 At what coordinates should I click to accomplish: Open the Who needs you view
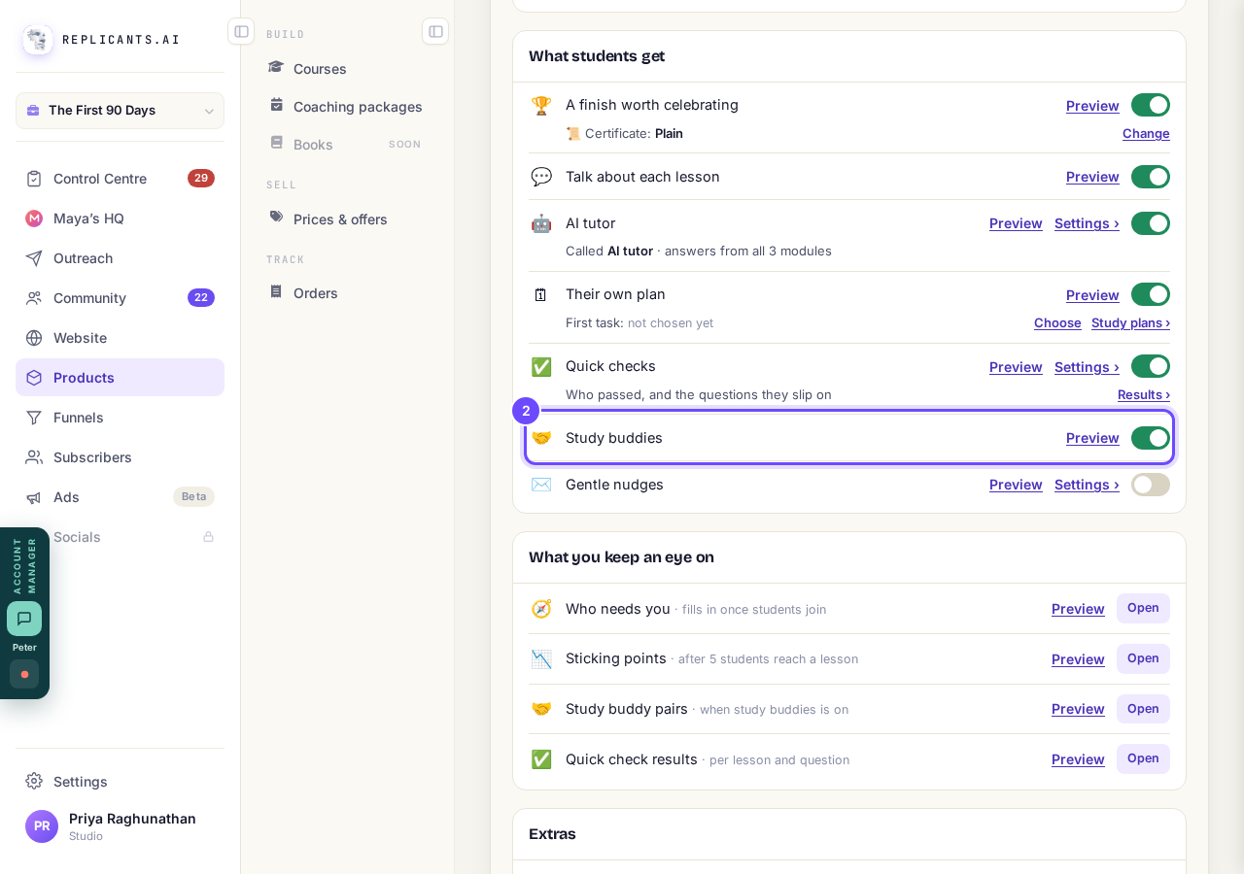(x=1143, y=608)
